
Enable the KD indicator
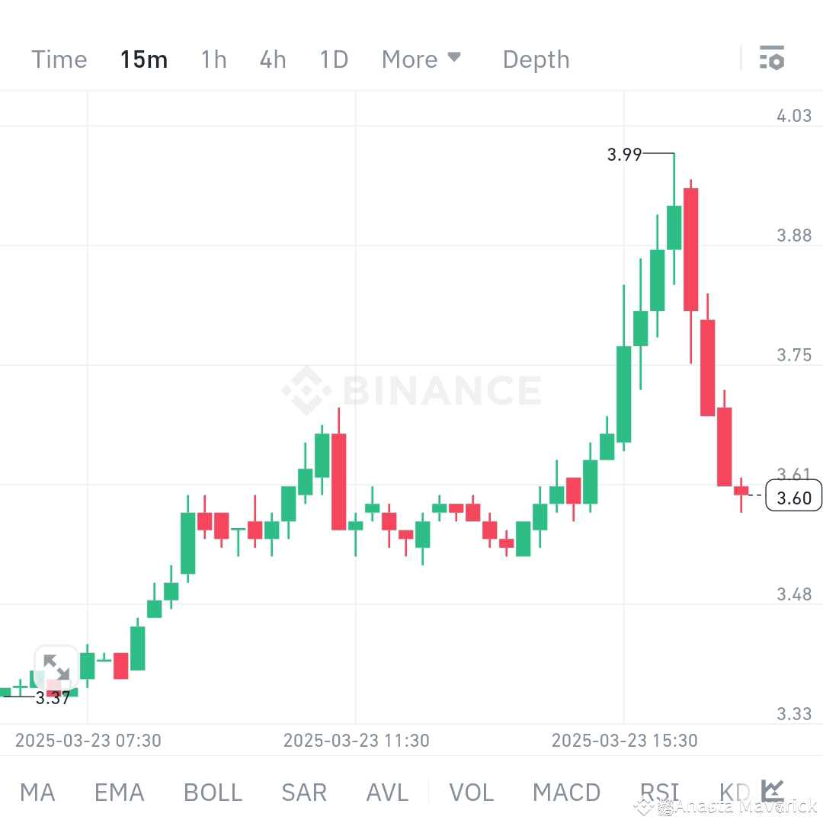pos(733,792)
